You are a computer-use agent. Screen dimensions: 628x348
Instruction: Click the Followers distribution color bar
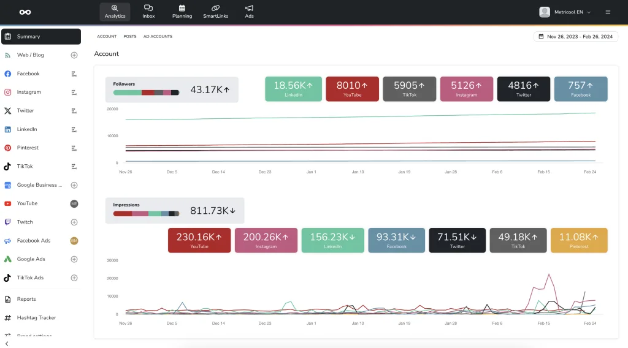(146, 93)
